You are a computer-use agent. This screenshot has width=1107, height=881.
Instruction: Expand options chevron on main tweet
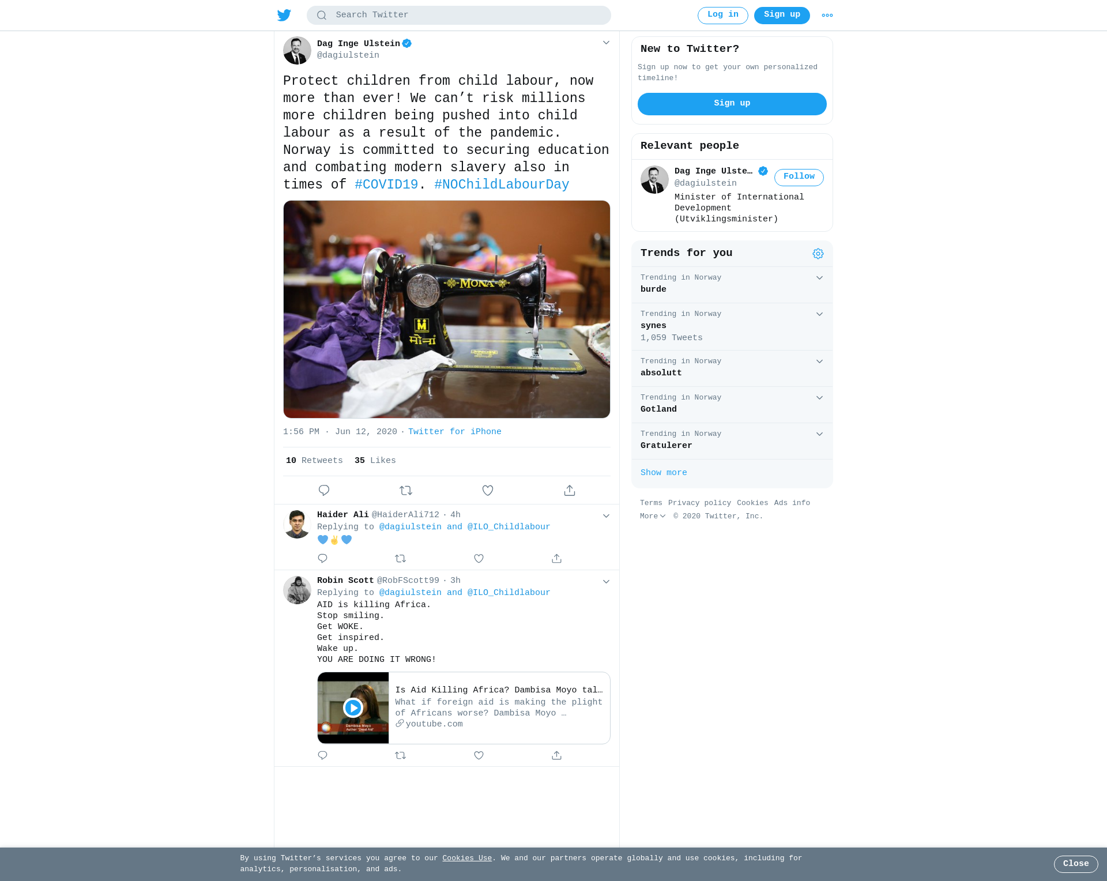pos(606,43)
